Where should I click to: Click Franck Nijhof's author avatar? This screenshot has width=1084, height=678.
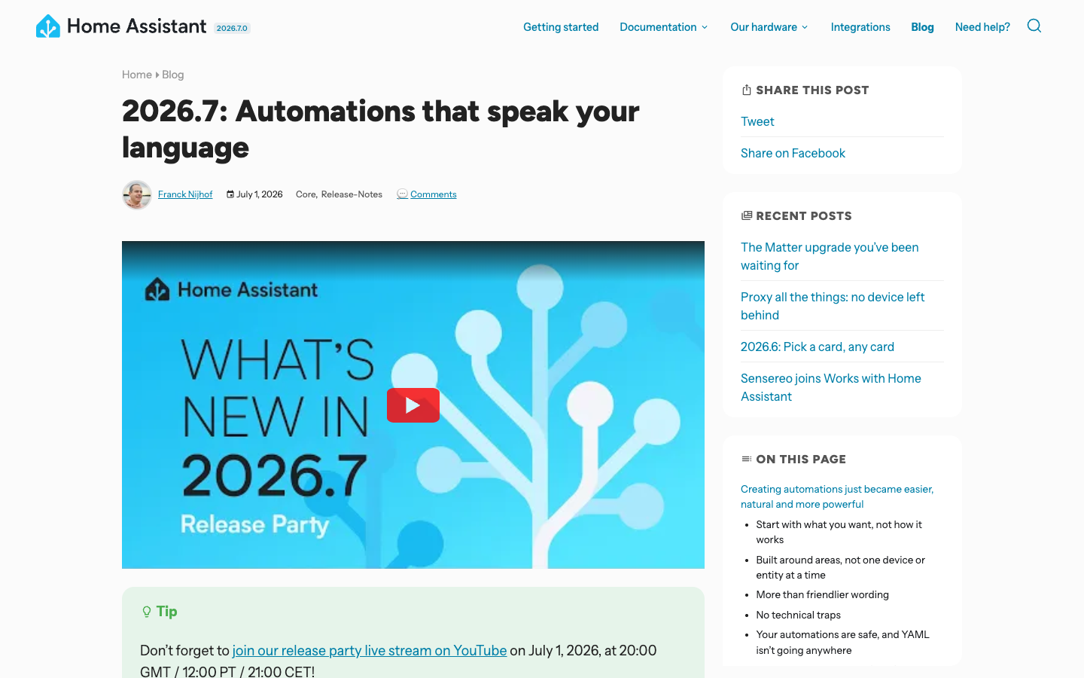point(137,194)
